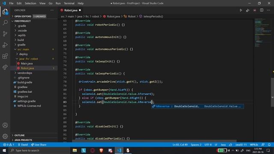This screenshot has width=274, height=154.
Task: Open the Accounts menu icon
Action: pos(5,125)
